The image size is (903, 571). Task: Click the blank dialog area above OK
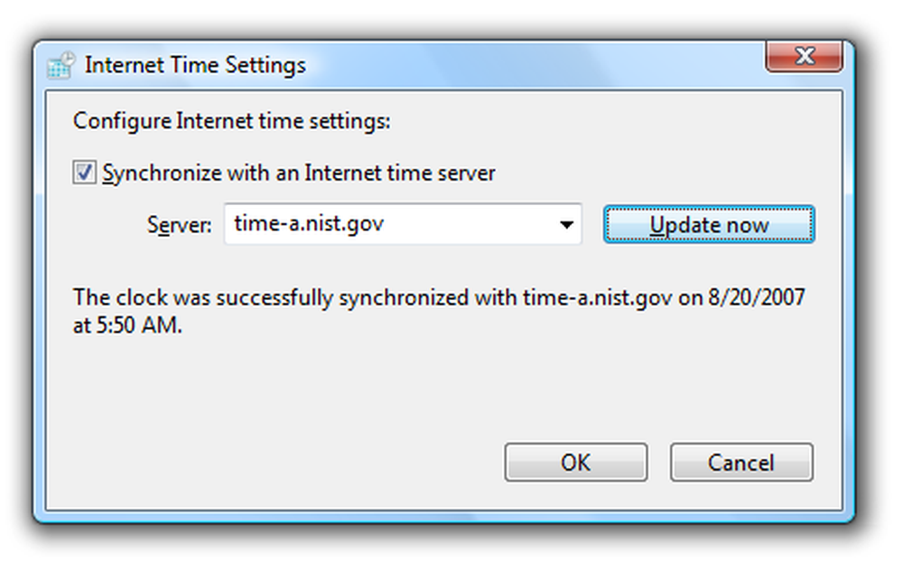tap(576, 392)
